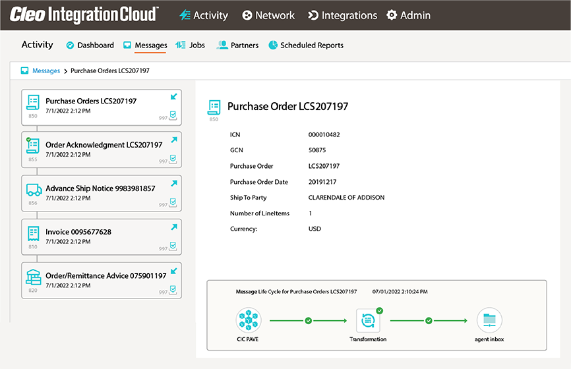Click the bank icon on Order/Remittance Advice card

[33, 277]
